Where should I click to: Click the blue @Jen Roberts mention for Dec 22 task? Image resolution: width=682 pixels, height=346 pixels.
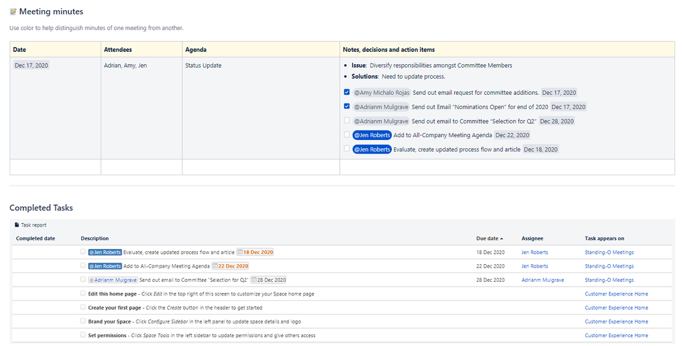pos(372,135)
